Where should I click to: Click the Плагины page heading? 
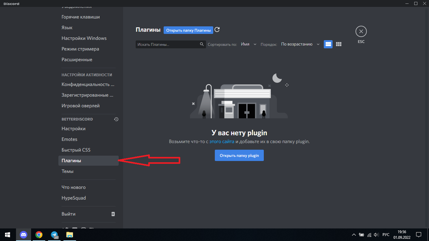tap(148, 30)
